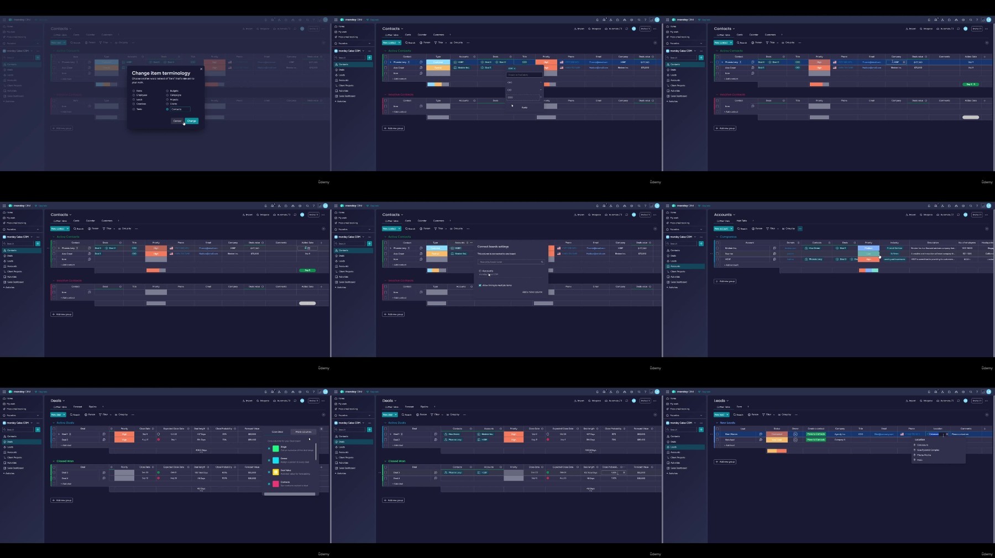Click add-column plus beside More columns tab

[321, 428]
